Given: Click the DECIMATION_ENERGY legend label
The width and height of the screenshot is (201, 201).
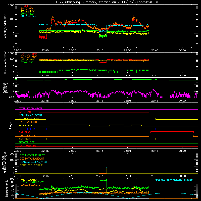Looking at the screenshot, I should 32,155.
